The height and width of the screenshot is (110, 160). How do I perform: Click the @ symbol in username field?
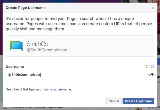click(x=9, y=75)
